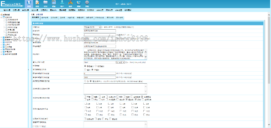
Task: Click the 计划任务 folder icon in the tree
Action: click(x=4, y=42)
